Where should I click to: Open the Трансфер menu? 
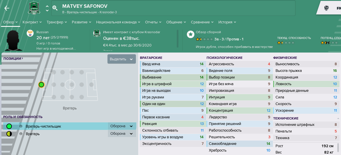pyautogui.click(x=57, y=22)
